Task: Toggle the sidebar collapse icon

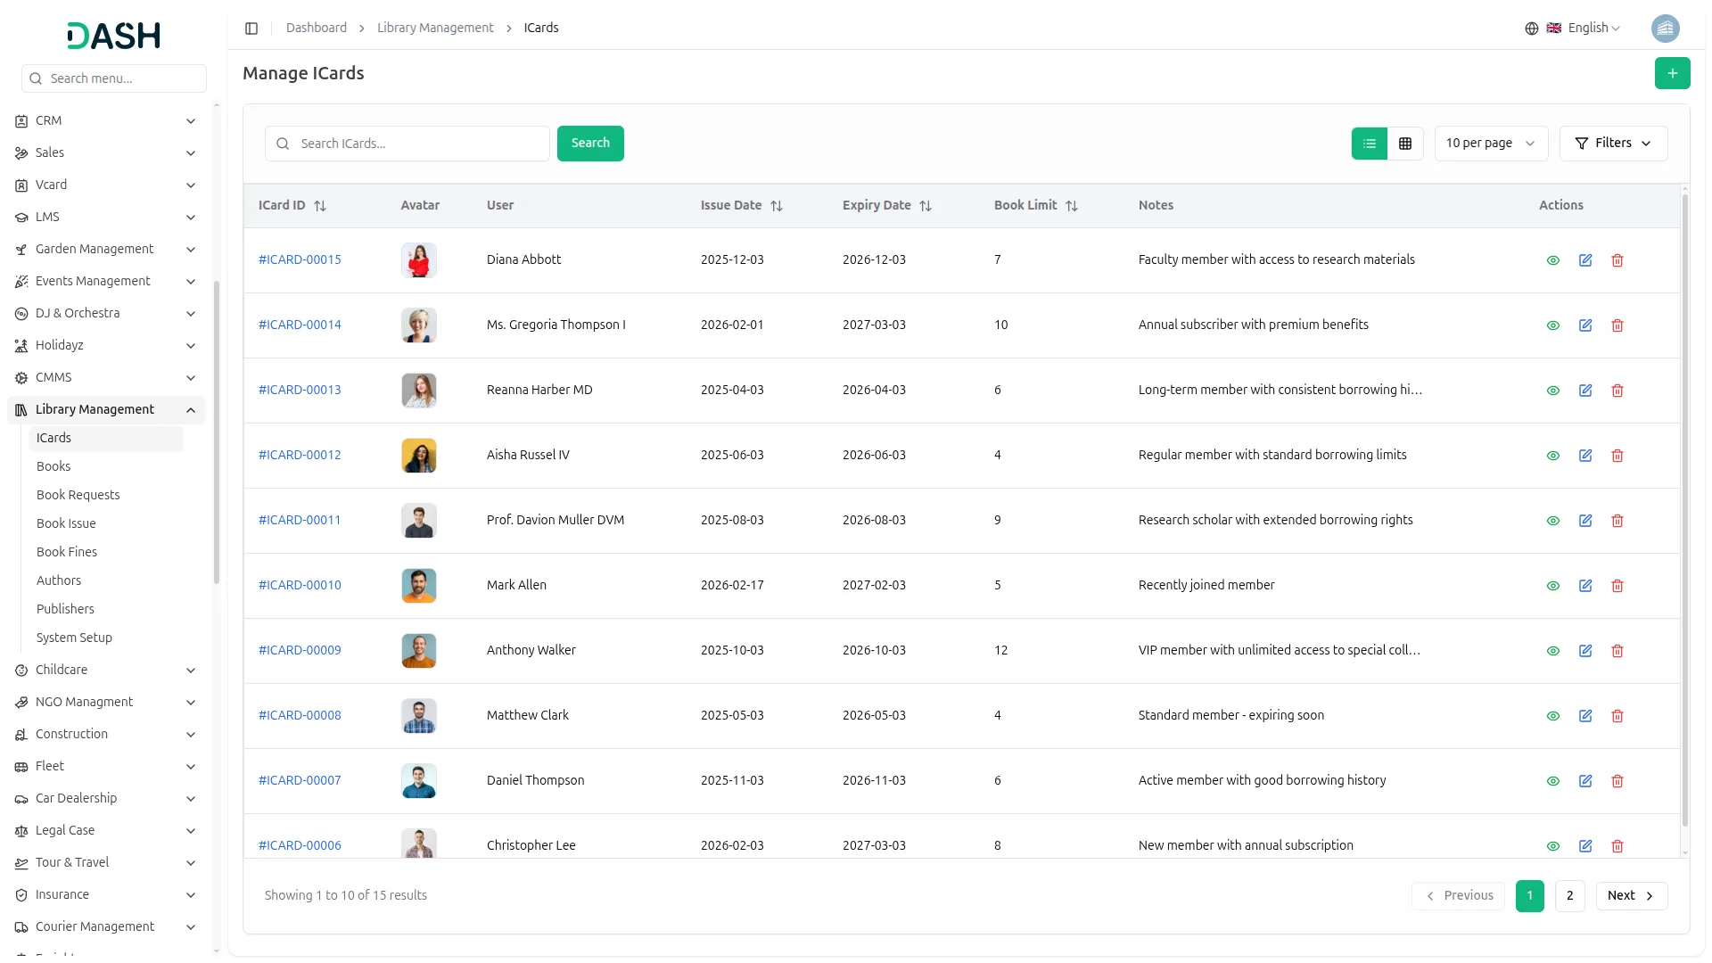Action: coord(251,29)
